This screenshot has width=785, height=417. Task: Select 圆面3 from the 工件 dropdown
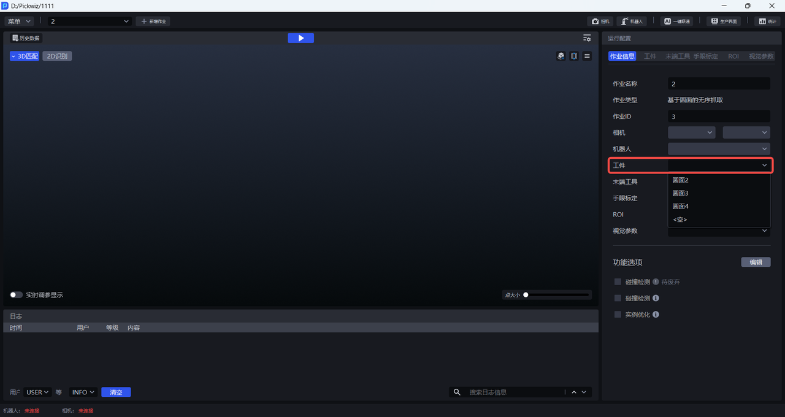point(680,193)
